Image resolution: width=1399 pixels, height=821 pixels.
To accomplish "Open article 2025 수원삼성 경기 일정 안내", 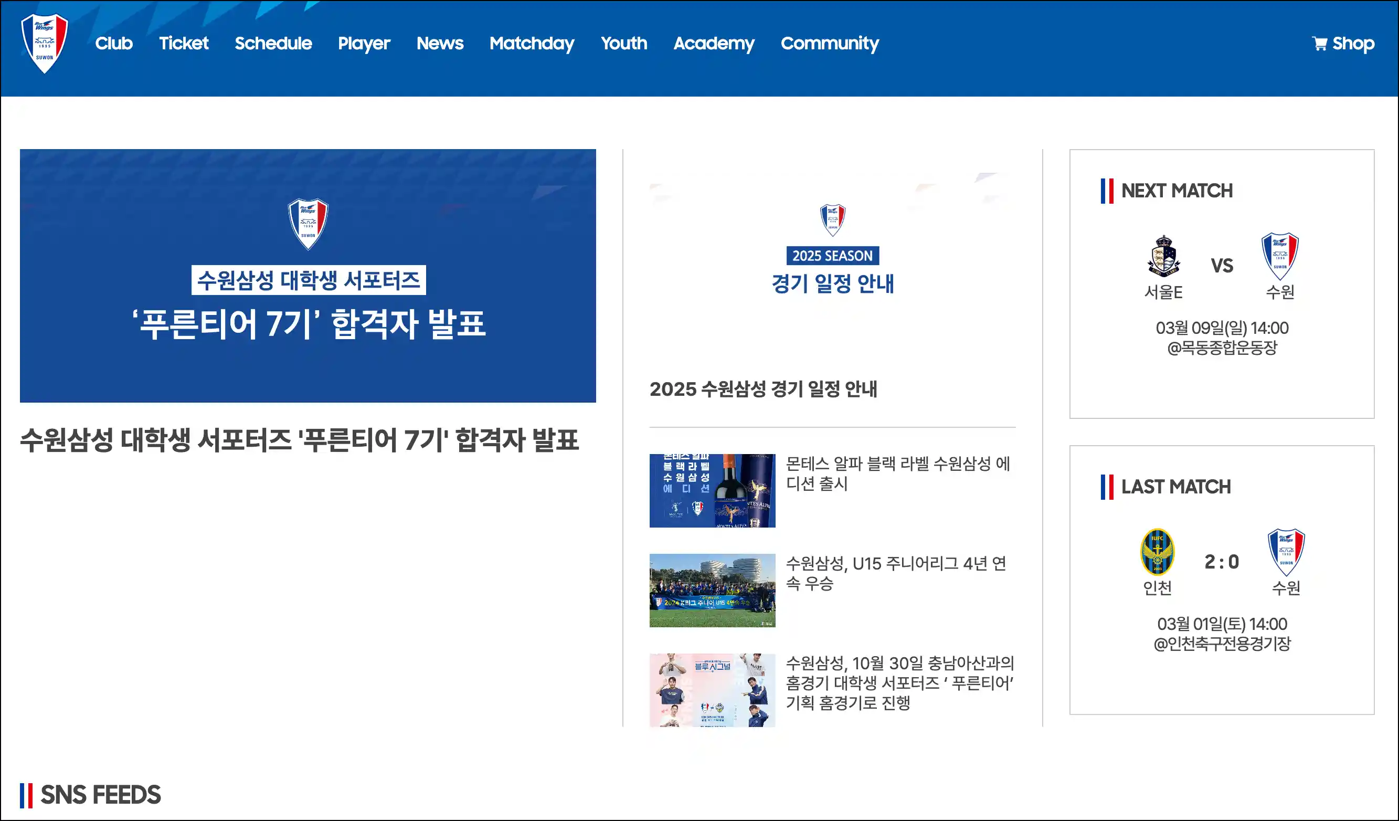I will [x=764, y=389].
